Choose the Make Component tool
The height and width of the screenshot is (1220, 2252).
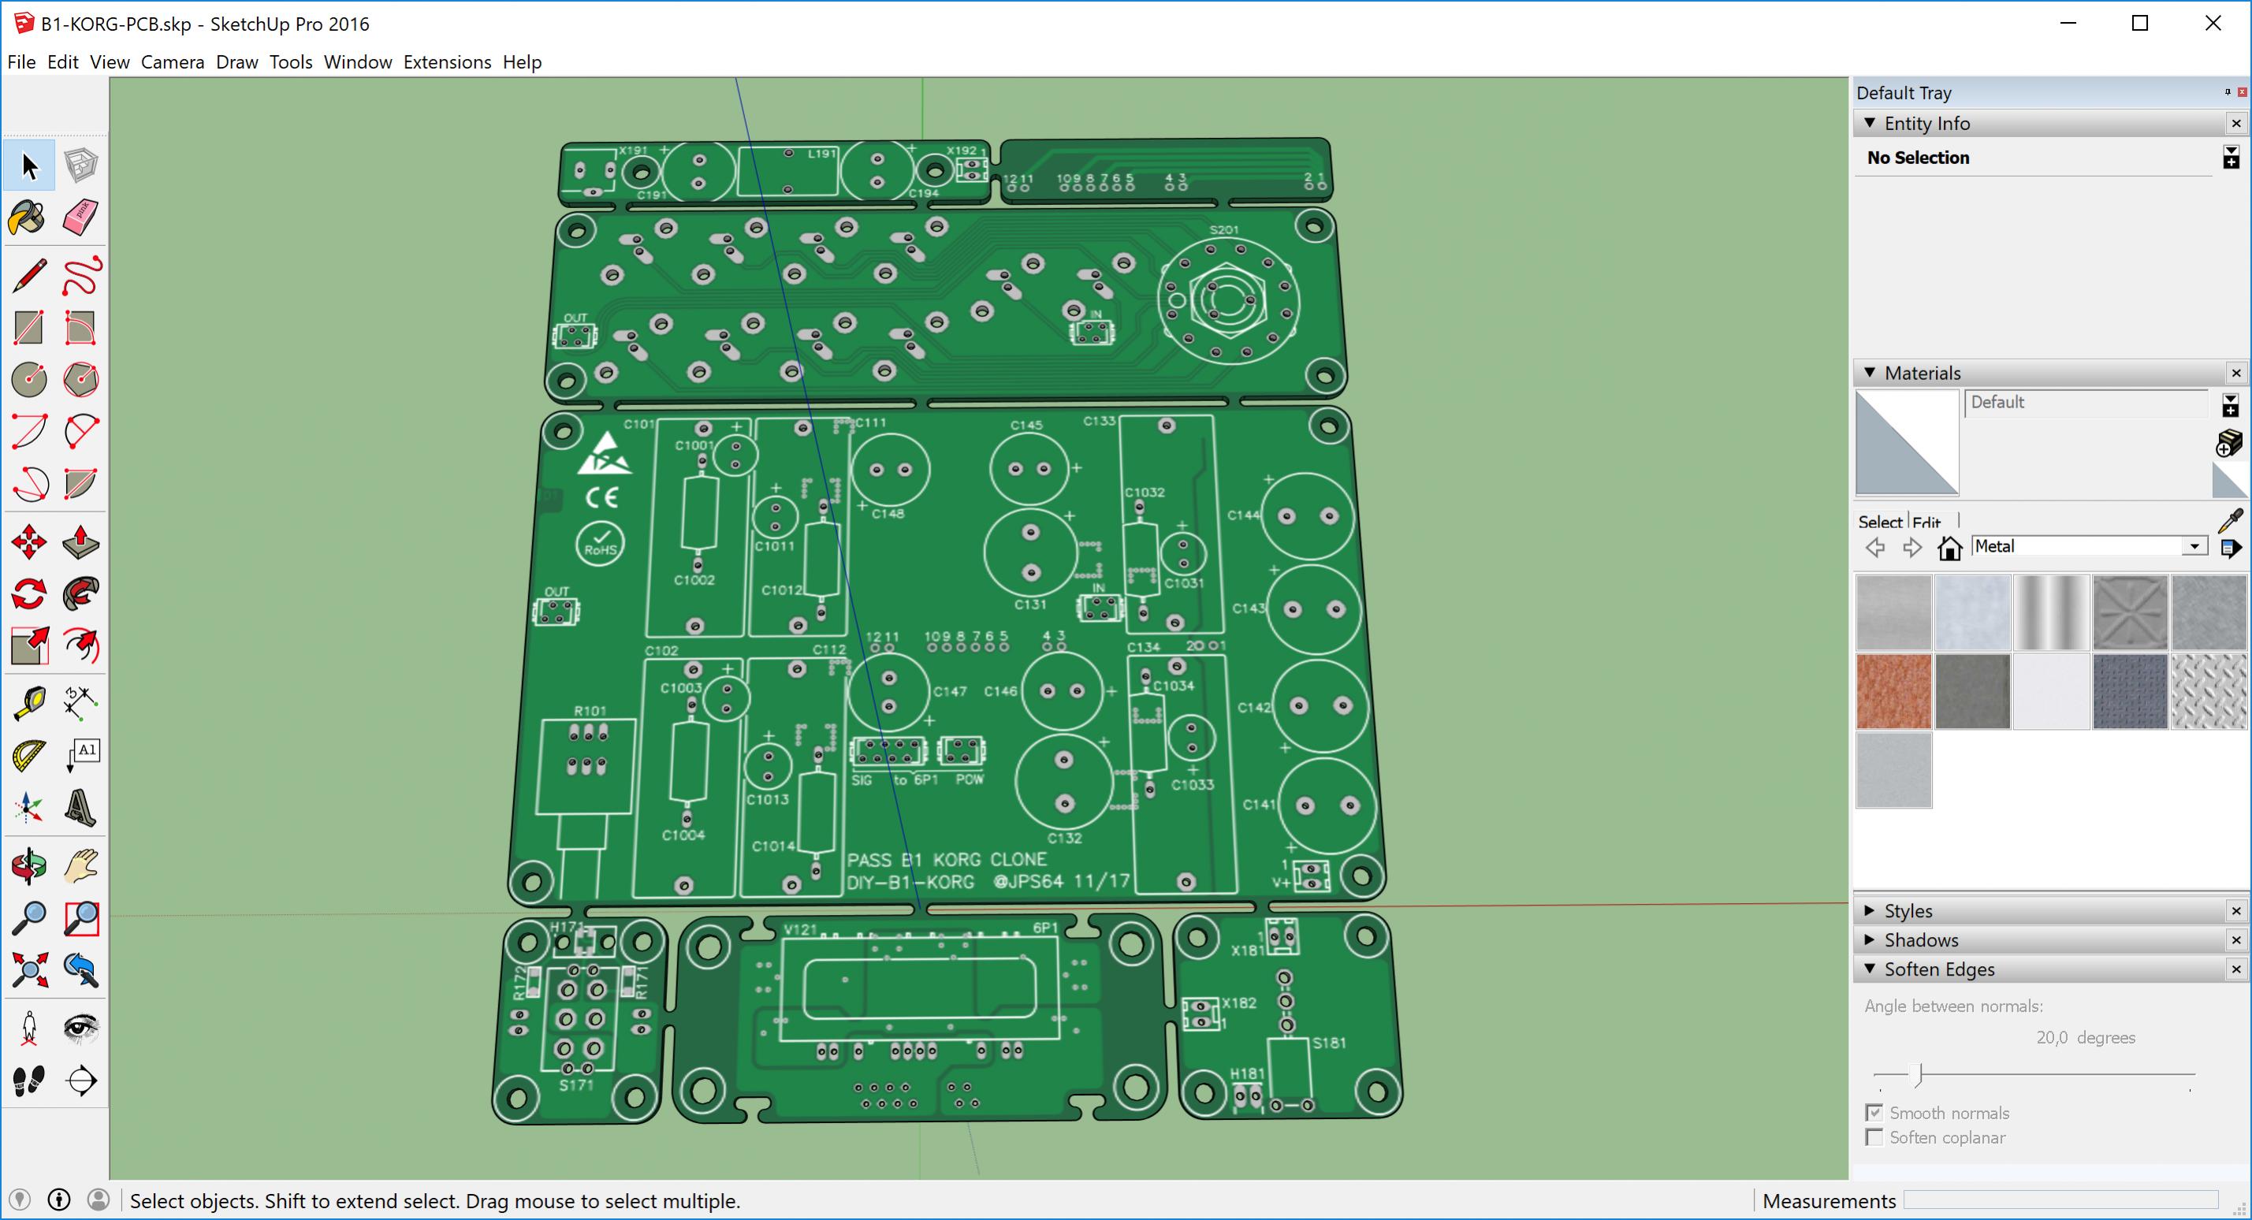point(81,166)
